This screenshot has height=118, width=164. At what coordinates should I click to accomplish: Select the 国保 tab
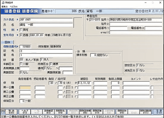(x=7, y=42)
